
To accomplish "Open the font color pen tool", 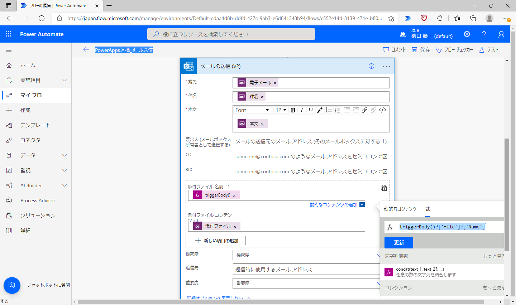I will click(320, 110).
